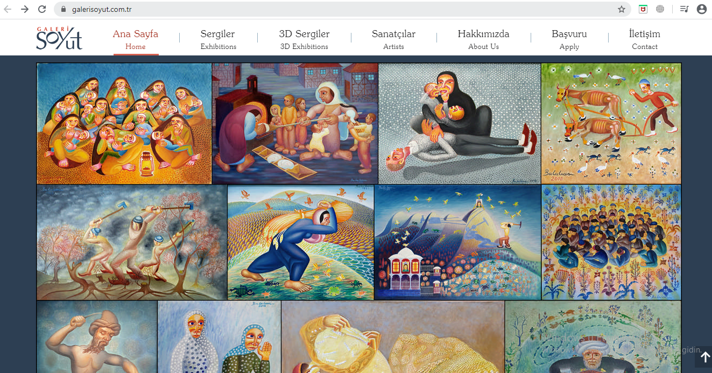Click the browser forward arrow
The image size is (712, 373).
pos(25,9)
